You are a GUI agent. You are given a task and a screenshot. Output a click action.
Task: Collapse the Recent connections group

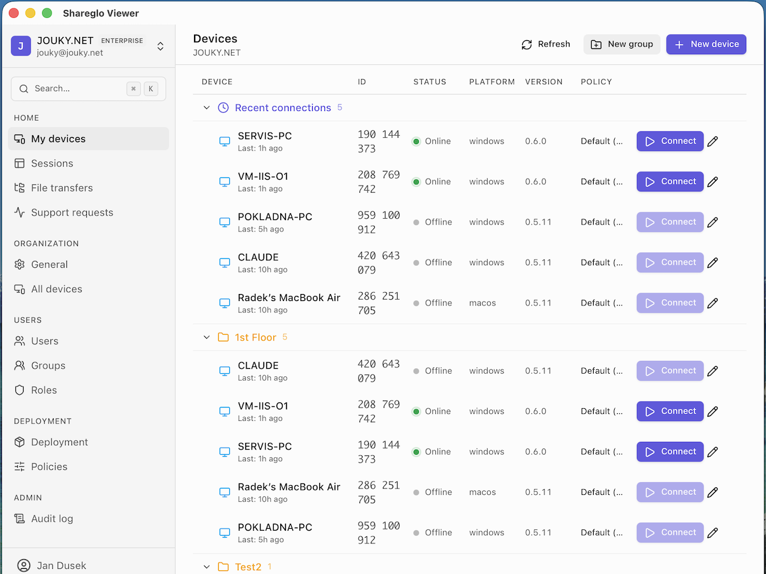tap(206, 108)
